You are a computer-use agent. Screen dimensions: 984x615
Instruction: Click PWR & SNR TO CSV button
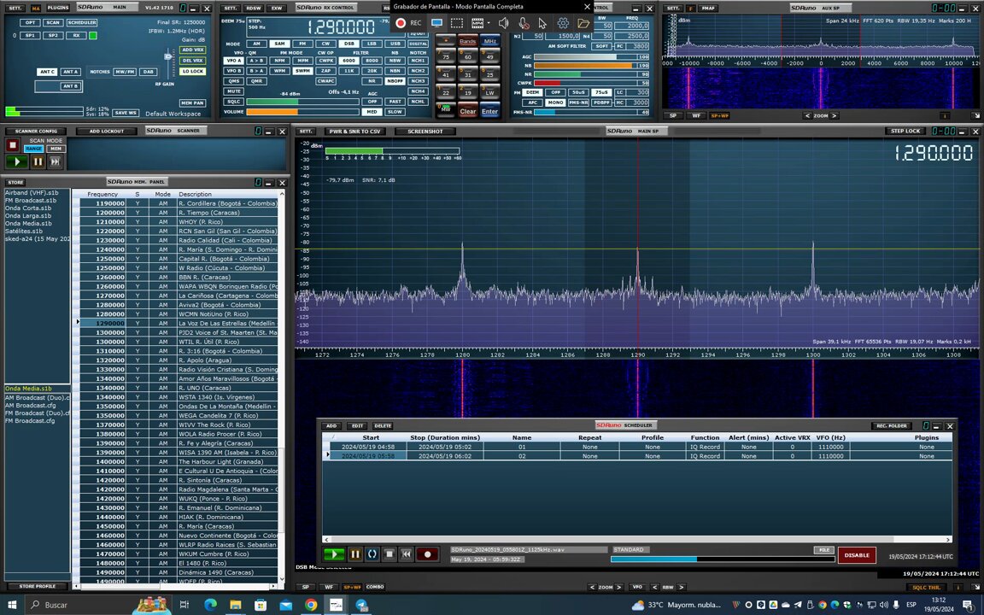(x=355, y=132)
